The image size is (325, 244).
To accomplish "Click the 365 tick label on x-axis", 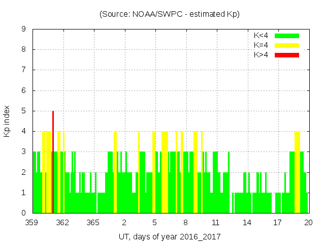I will [93, 223].
